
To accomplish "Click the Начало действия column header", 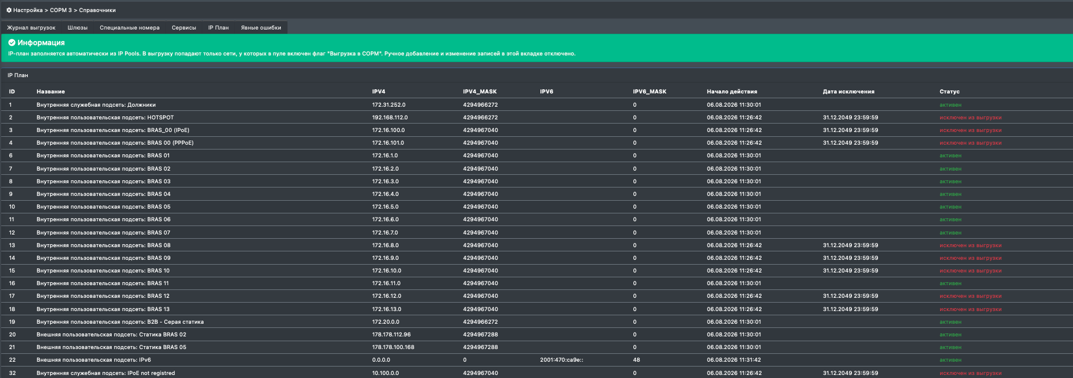I will pyautogui.click(x=732, y=92).
